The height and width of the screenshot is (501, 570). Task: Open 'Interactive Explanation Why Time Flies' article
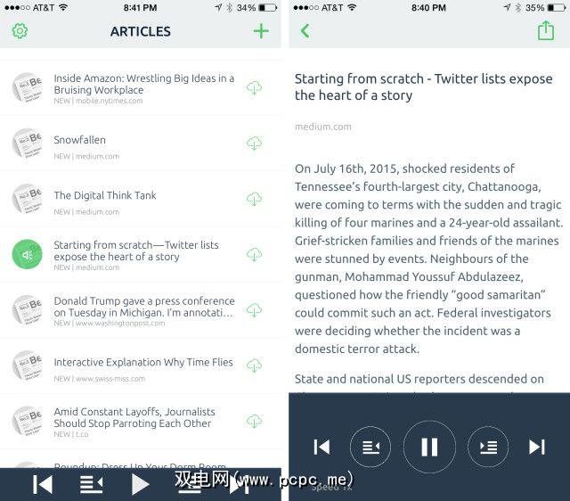tap(141, 365)
